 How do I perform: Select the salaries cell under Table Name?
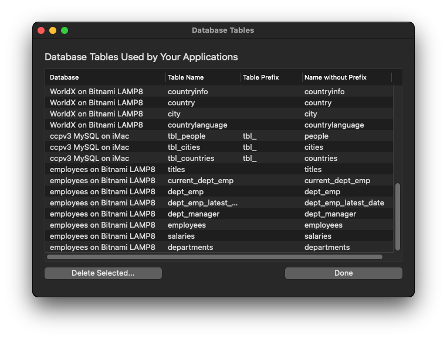click(181, 236)
